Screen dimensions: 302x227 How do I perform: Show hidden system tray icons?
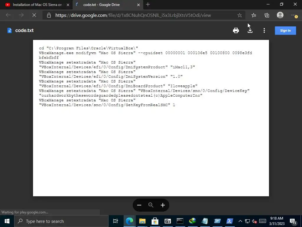point(240,221)
